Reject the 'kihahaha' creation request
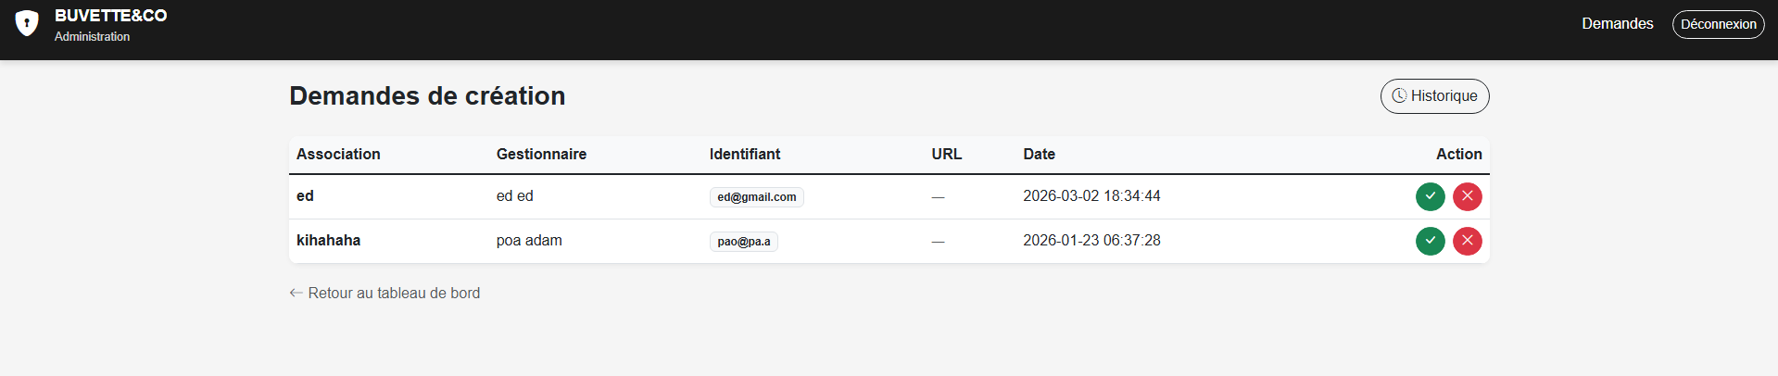 [x=1467, y=241]
